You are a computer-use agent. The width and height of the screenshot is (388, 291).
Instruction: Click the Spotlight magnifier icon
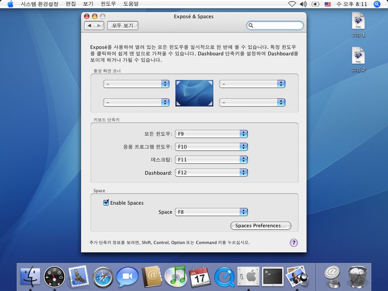coord(377,4)
